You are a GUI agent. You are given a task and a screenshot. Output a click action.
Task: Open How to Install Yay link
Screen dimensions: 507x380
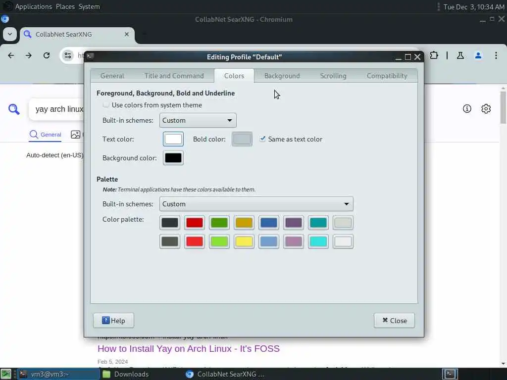[189, 349]
